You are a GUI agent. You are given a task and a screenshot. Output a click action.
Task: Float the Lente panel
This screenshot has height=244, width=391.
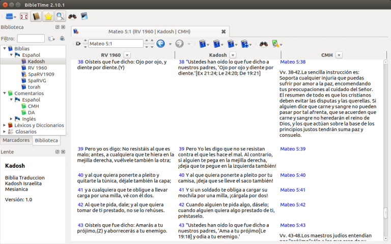58,151
